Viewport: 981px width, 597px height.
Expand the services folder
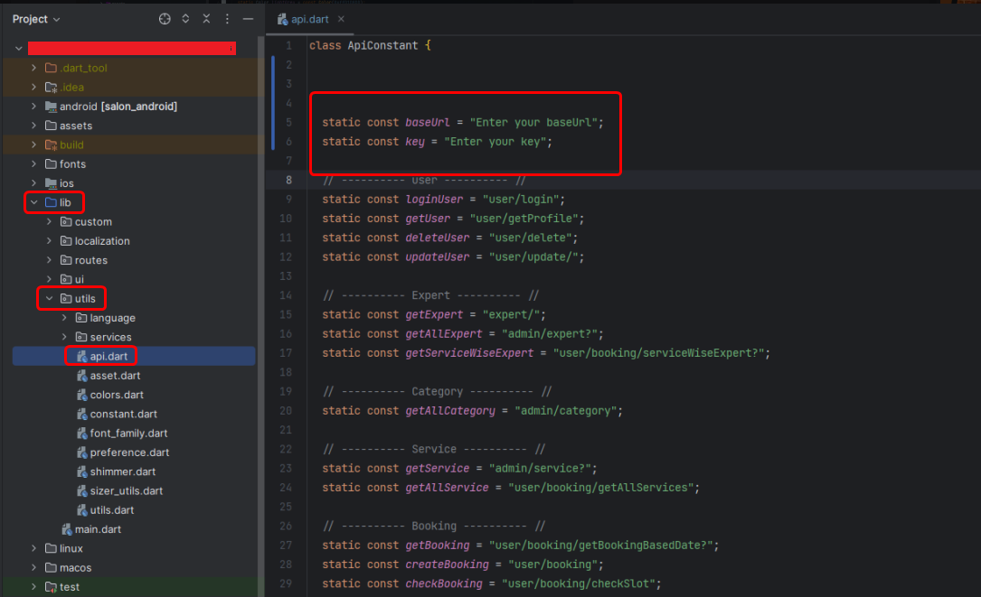point(64,337)
